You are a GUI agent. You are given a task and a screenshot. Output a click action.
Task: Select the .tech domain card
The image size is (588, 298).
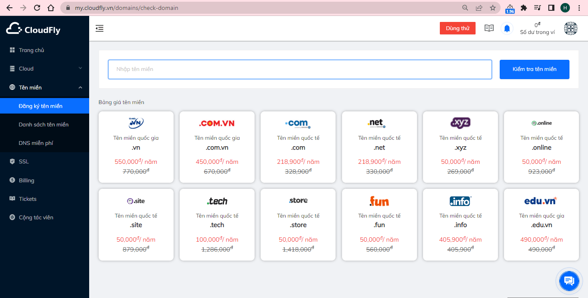point(217,224)
